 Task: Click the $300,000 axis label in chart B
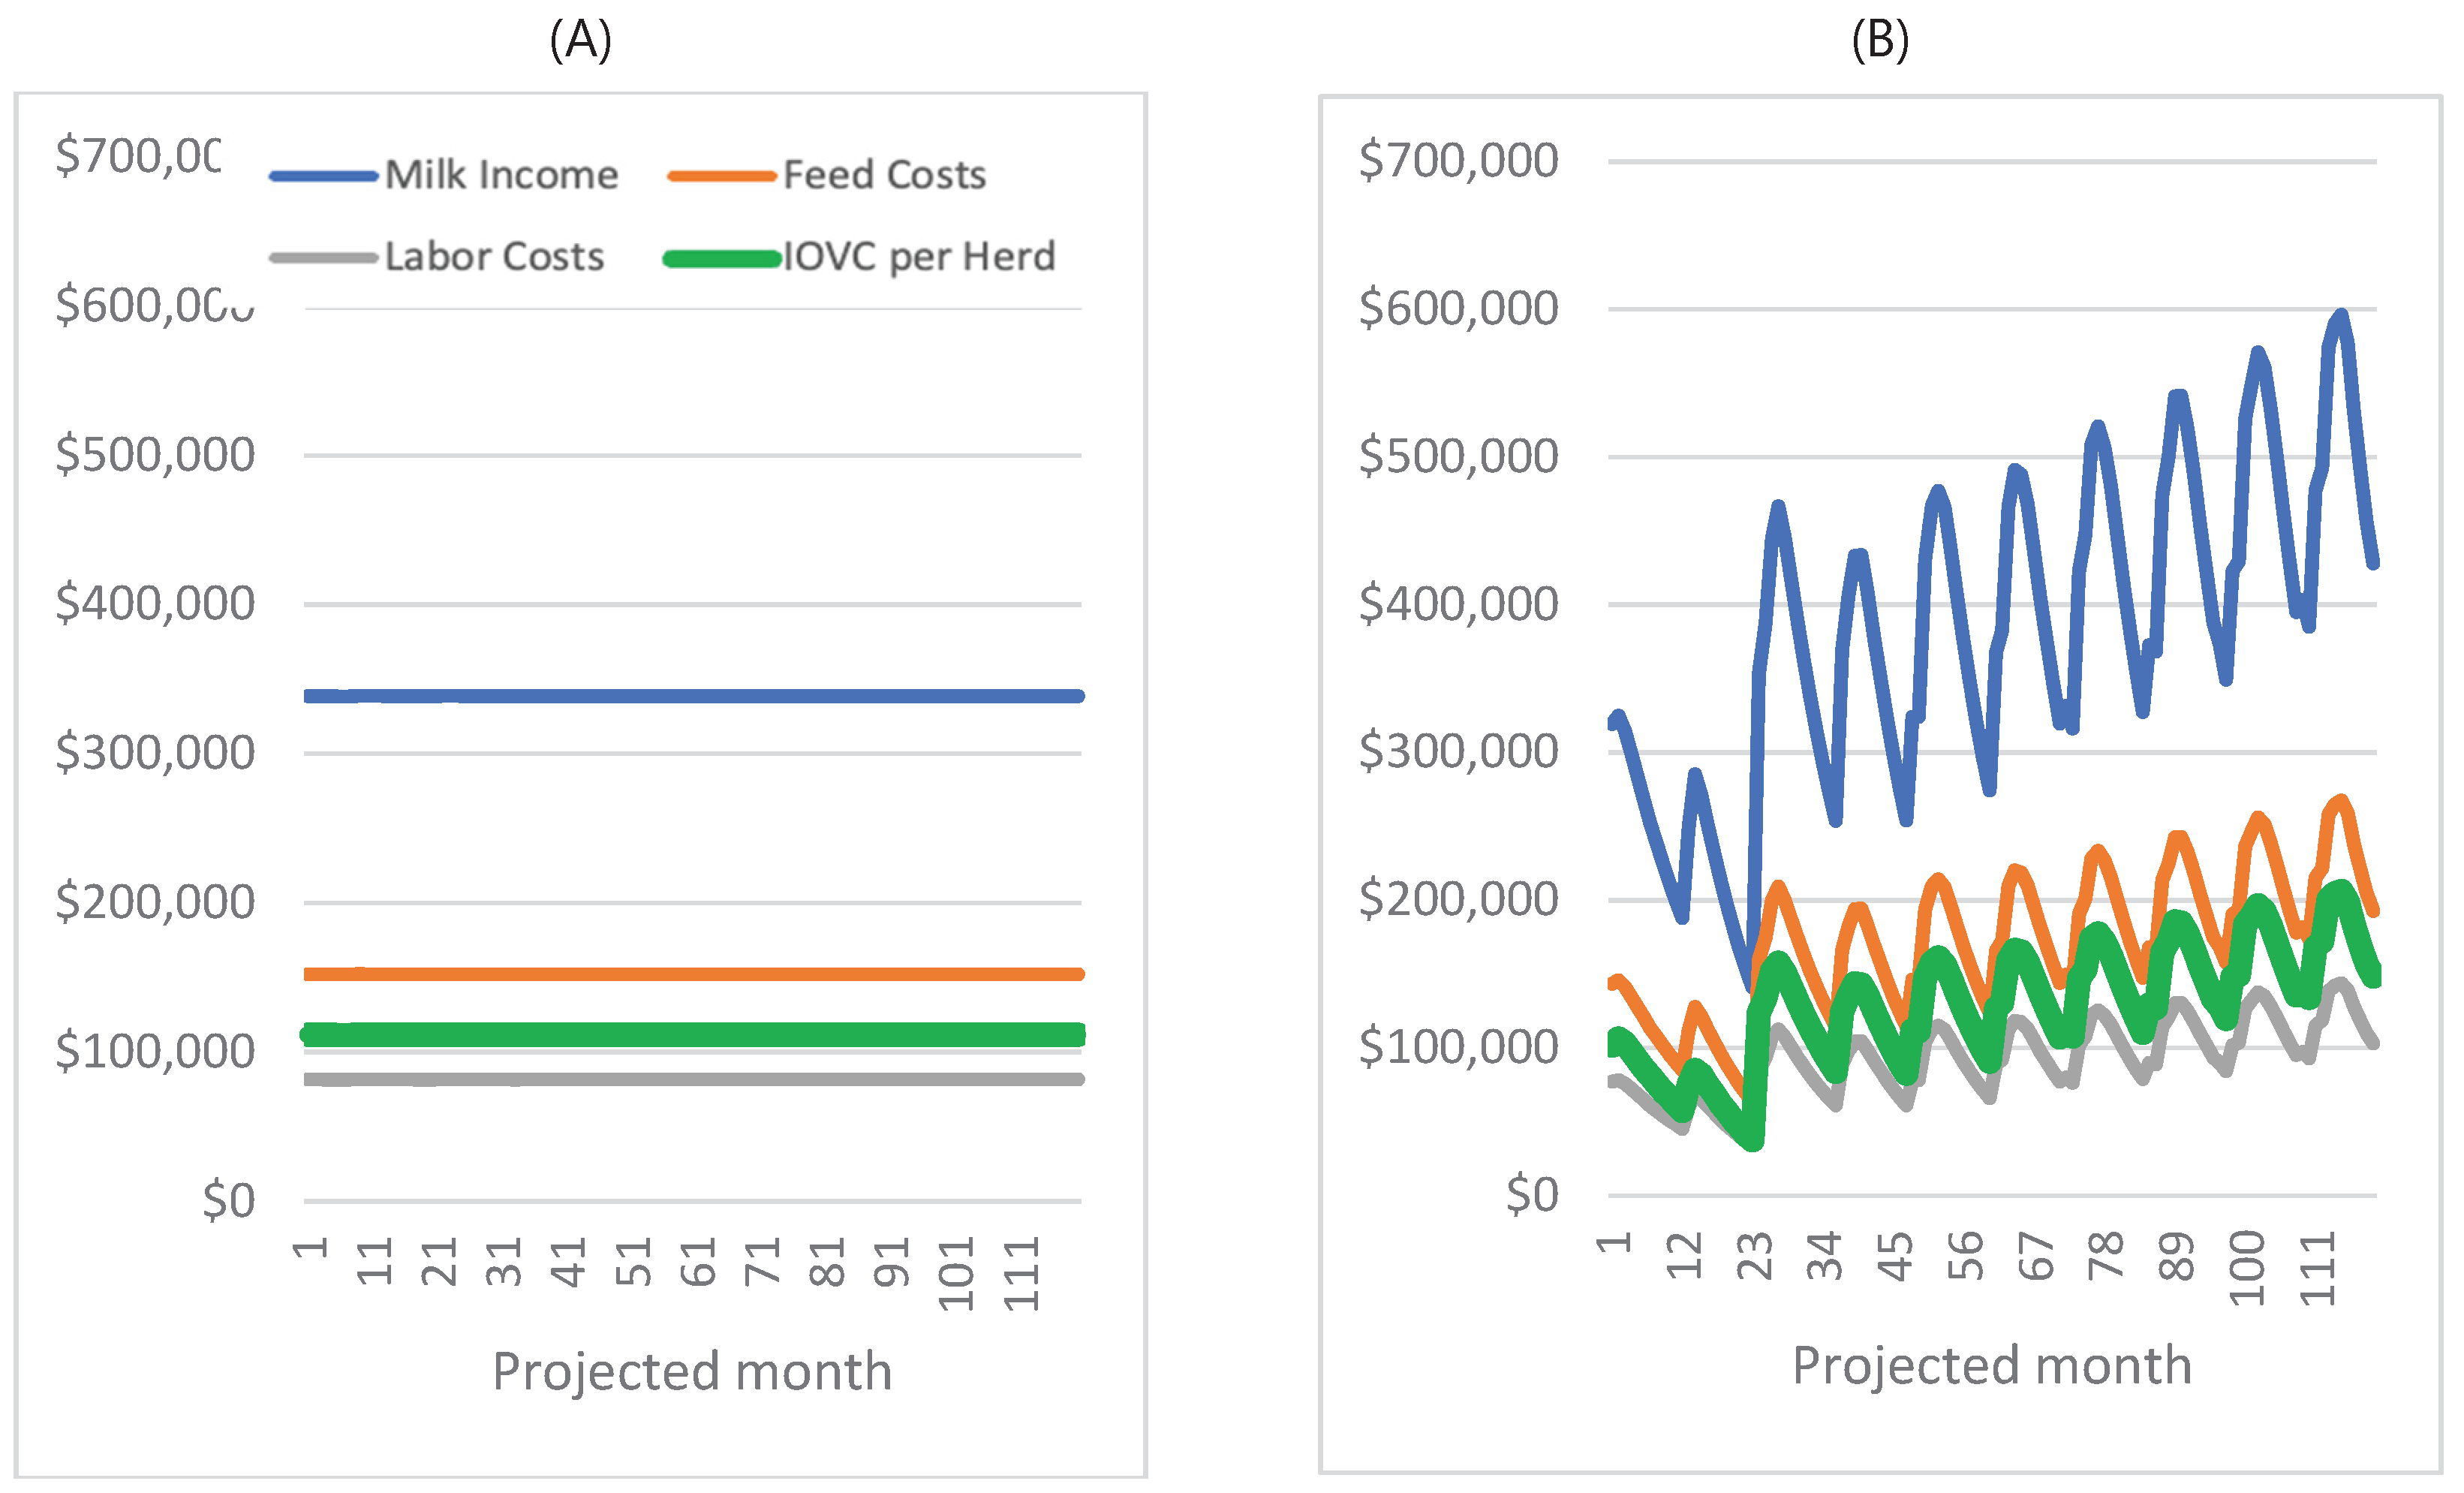tap(1458, 751)
